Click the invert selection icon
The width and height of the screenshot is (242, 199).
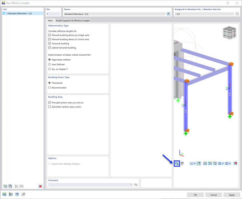21,186
